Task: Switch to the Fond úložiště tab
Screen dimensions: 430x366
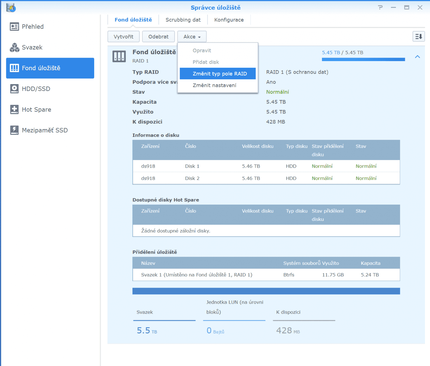Action: 133,20
